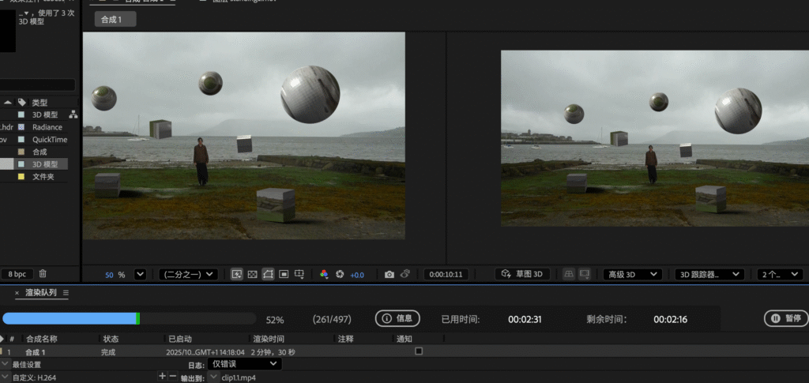Click the 0:00:10:11 timecode field
Screen dimensions: 809x383
(446, 274)
